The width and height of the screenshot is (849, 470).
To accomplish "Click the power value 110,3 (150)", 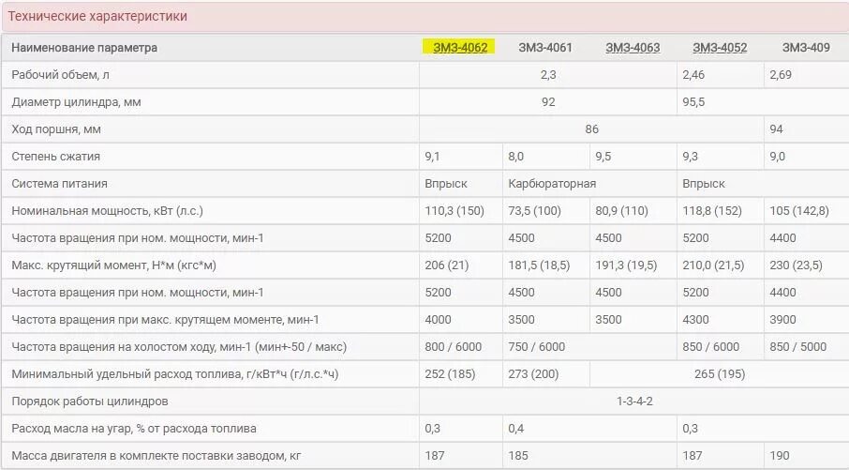I will tap(454, 211).
